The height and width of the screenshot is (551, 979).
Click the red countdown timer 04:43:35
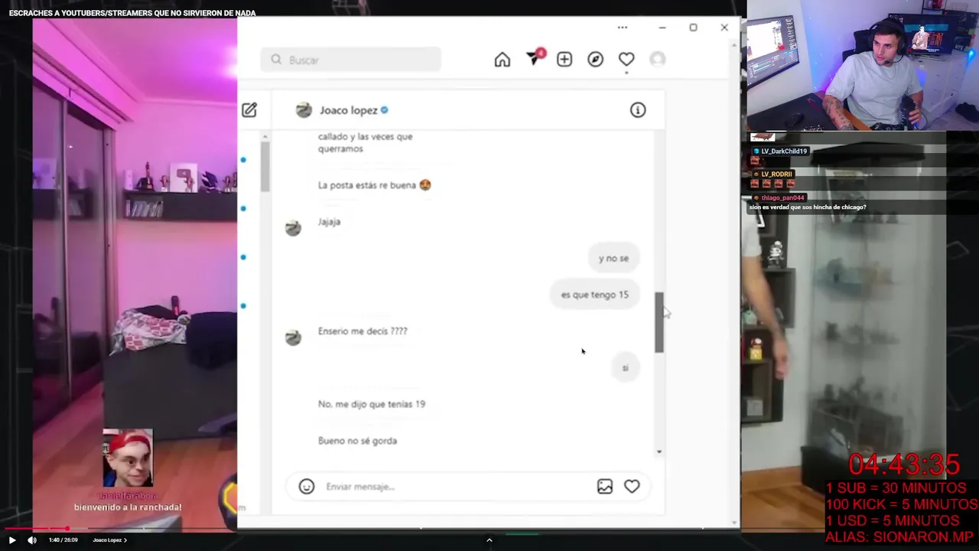coord(903,465)
